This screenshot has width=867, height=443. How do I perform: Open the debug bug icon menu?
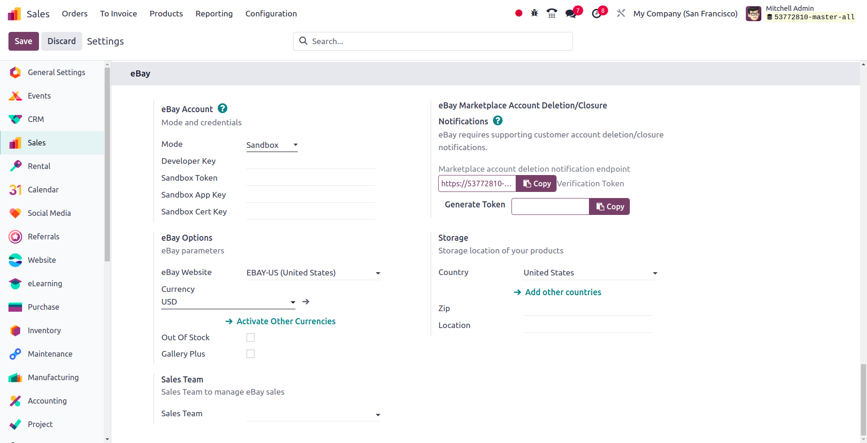tap(534, 13)
